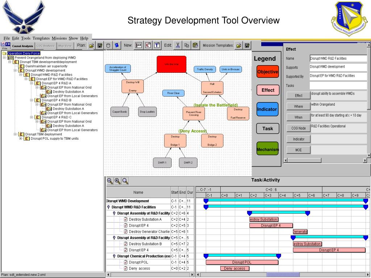Select the Prevent River Crossing effect node
Image resolution: width=371 pixels, height=278 pixels.
click(x=193, y=113)
